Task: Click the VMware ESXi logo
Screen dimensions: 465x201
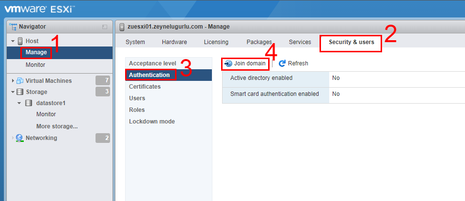Action: 40,9
